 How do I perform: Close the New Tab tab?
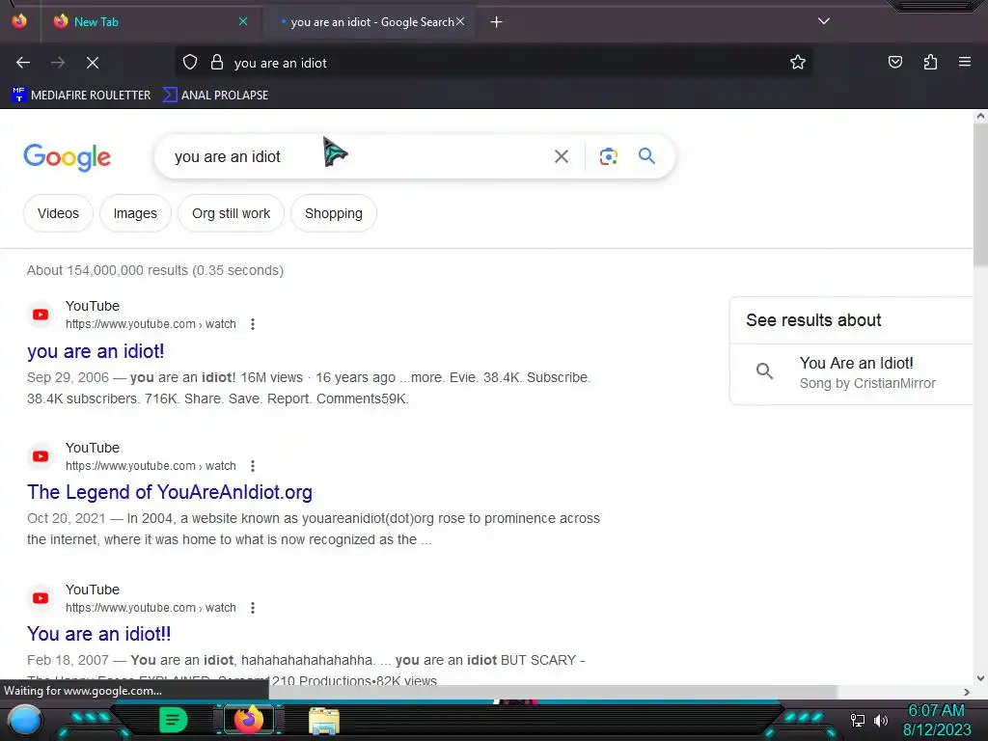pyautogui.click(x=243, y=22)
